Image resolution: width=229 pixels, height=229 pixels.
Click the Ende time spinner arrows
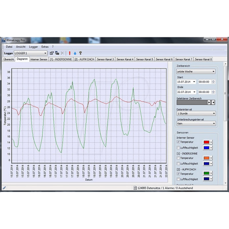pyautogui.click(x=213, y=92)
